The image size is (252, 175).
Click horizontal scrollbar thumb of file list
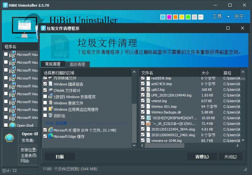[x=164, y=145]
